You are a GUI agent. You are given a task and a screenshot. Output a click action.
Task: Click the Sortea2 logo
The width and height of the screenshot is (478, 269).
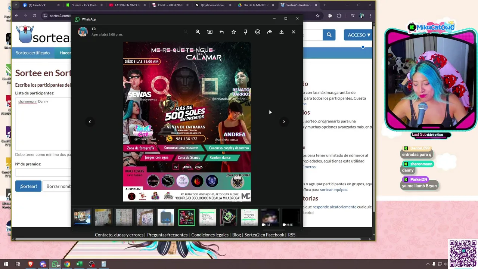coord(43,35)
